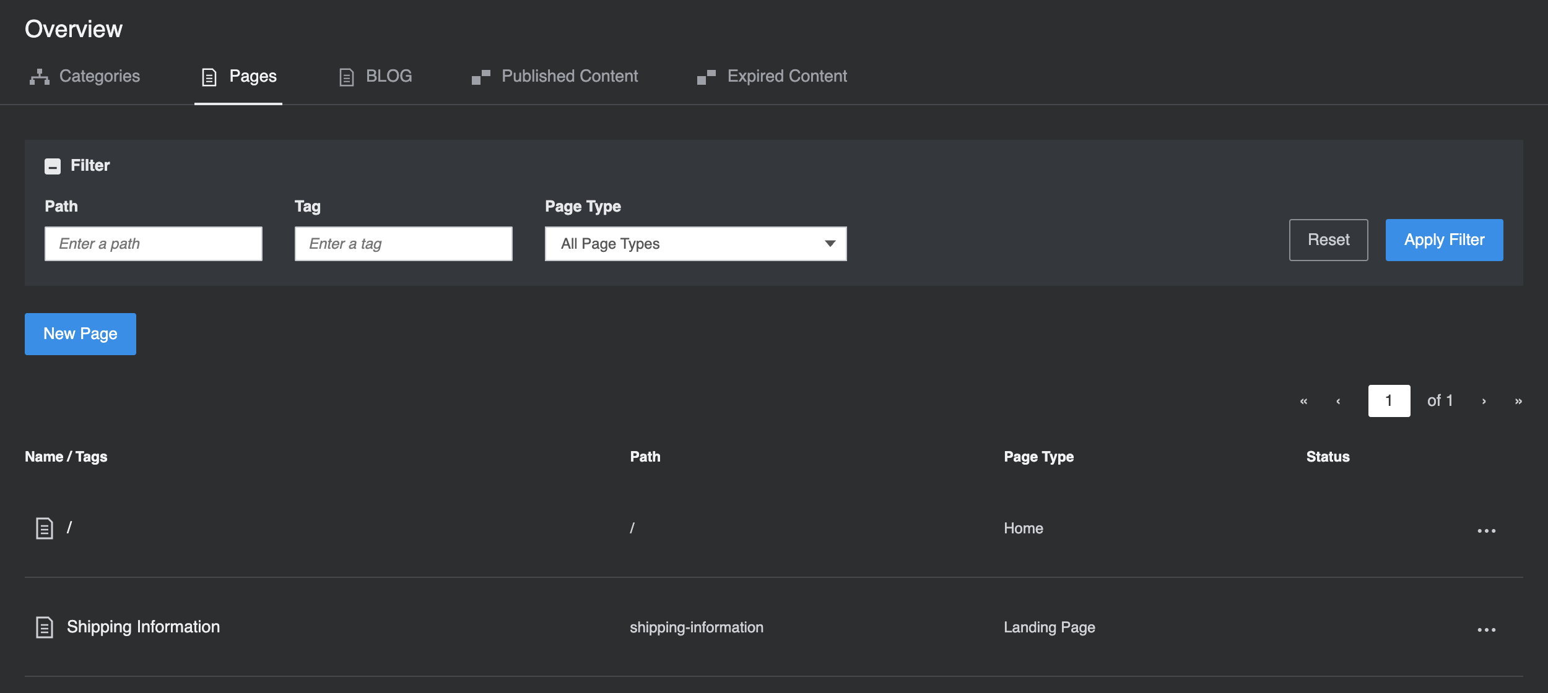This screenshot has height=693, width=1548.
Task: Click the Shipping Information page icon
Action: click(x=45, y=627)
